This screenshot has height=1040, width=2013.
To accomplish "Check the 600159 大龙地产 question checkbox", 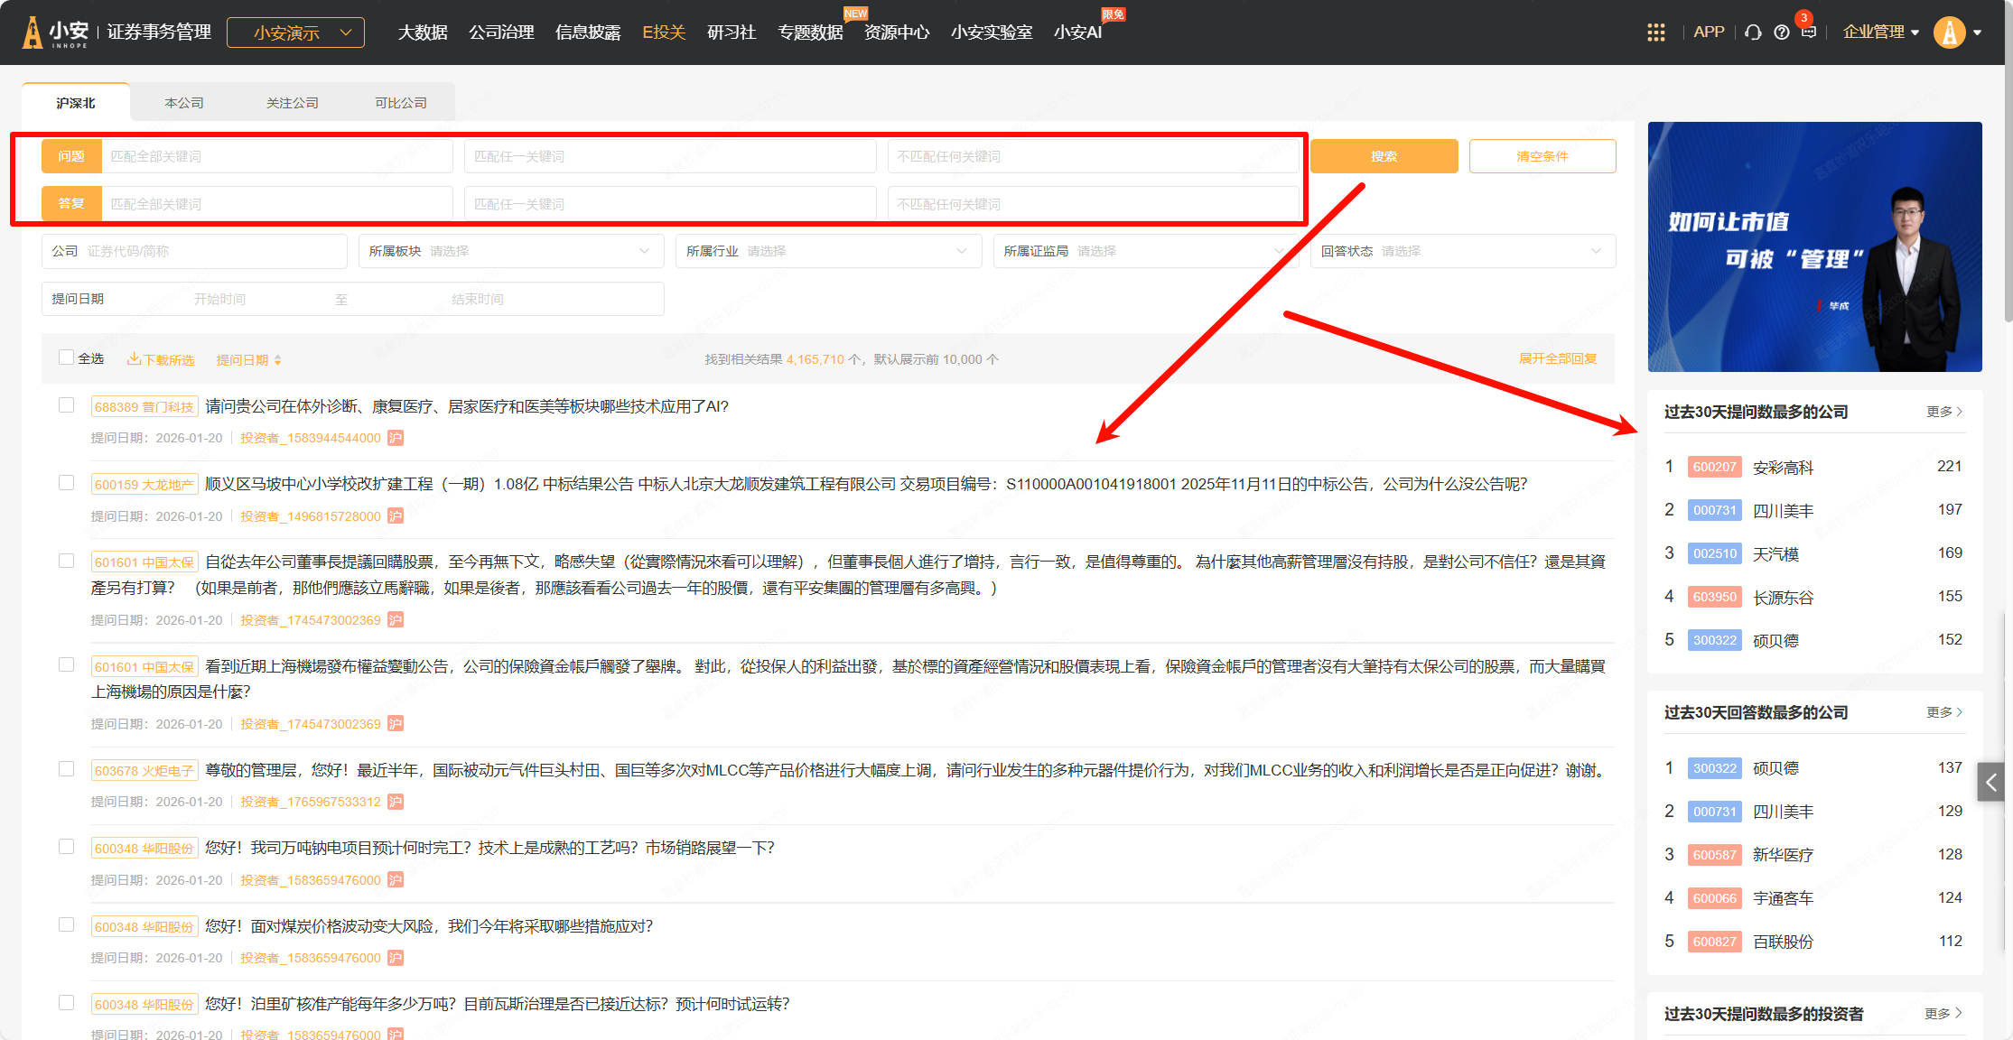I will [67, 483].
